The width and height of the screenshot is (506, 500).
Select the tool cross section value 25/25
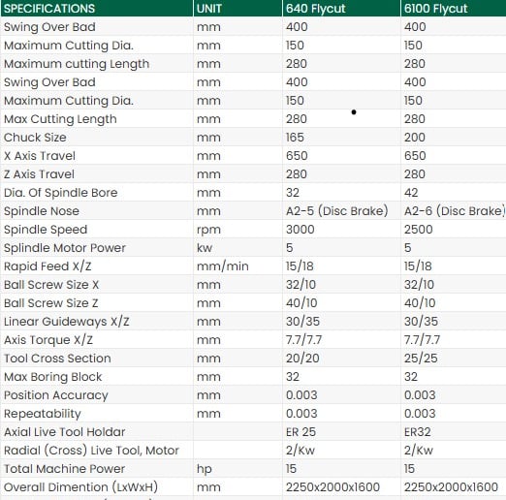point(421,359)
